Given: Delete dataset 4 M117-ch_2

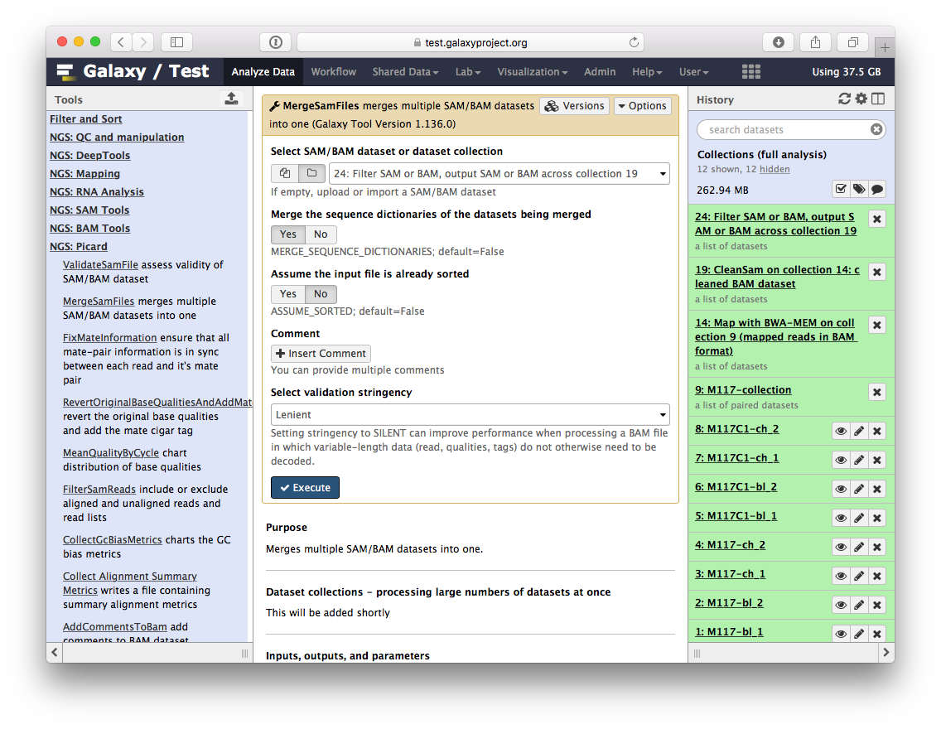Looking at the screenshot, I should coord(876,547).
